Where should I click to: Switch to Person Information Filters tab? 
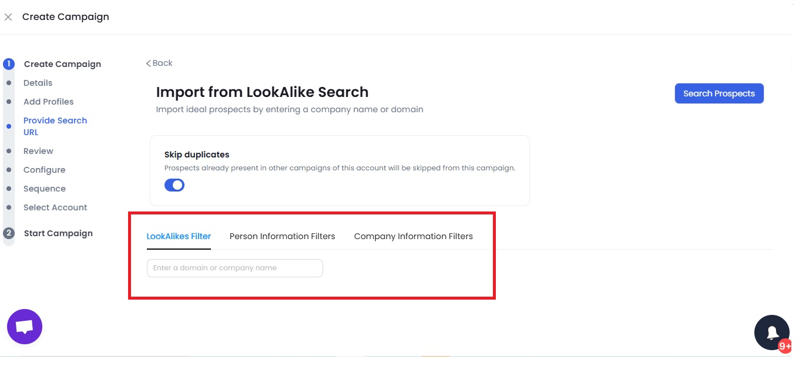[282, 236]
